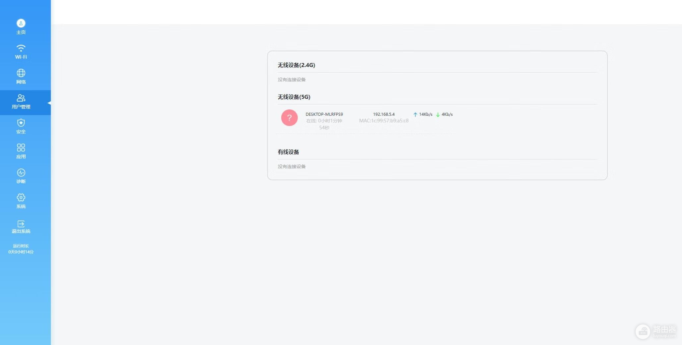Click the green download arrow by 4Kb/s

438,114
